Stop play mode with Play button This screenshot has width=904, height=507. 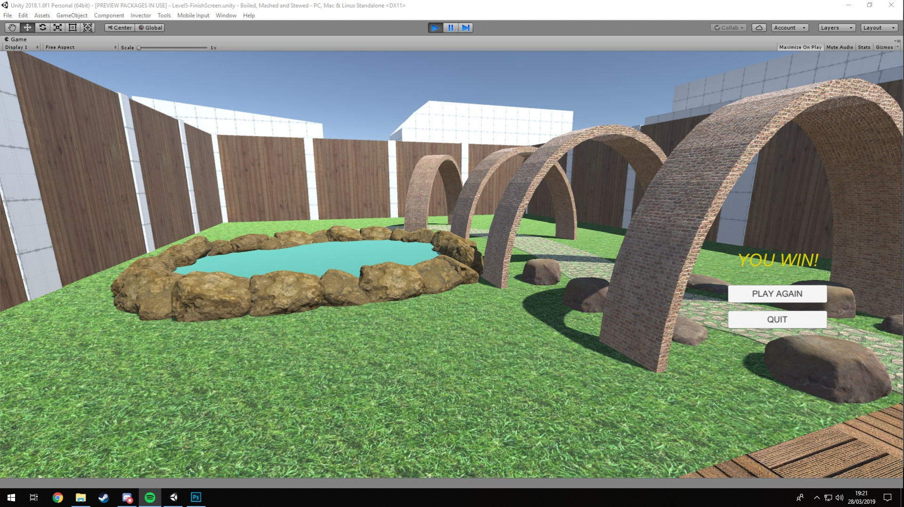[436, 28]
